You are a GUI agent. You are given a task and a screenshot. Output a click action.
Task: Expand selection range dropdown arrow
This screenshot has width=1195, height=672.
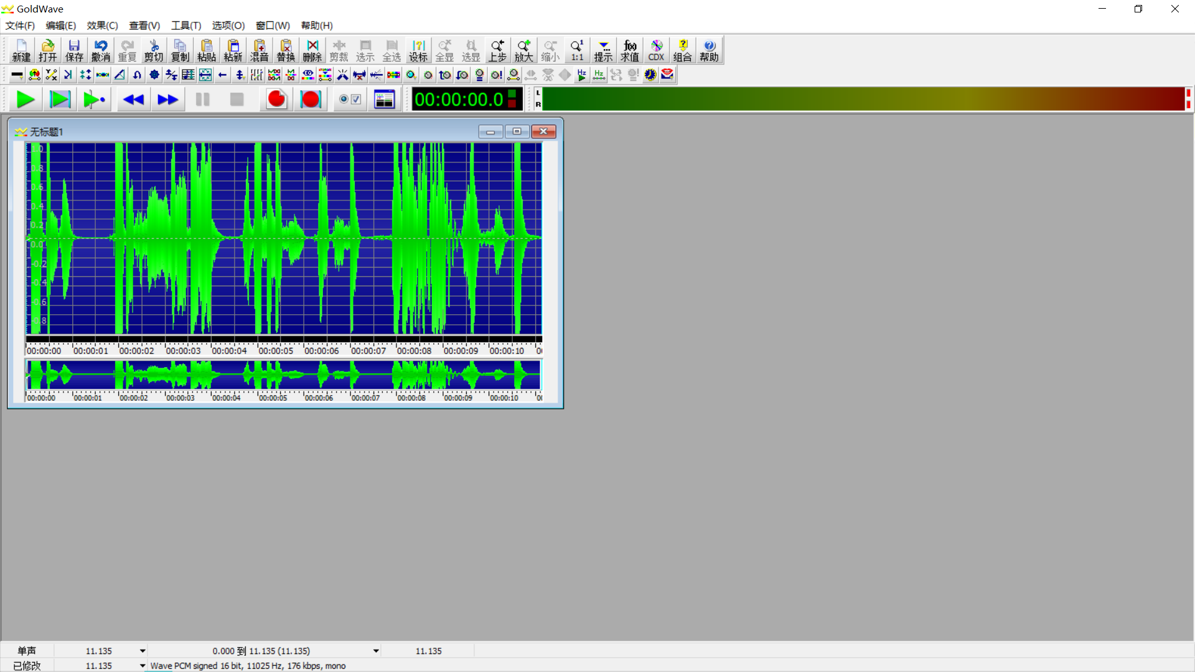pos(376,651)
